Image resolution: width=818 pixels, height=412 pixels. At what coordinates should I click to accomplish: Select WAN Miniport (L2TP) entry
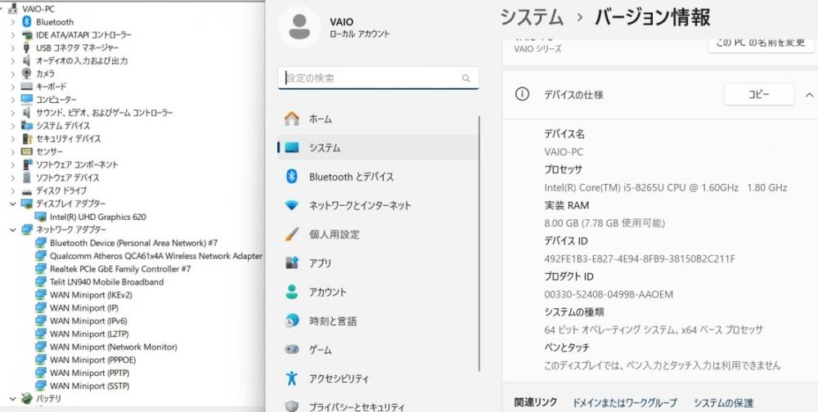[x=88, y=334]
